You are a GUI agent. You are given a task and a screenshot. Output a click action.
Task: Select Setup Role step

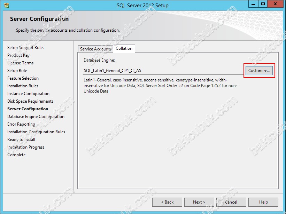tap(17, 71)
